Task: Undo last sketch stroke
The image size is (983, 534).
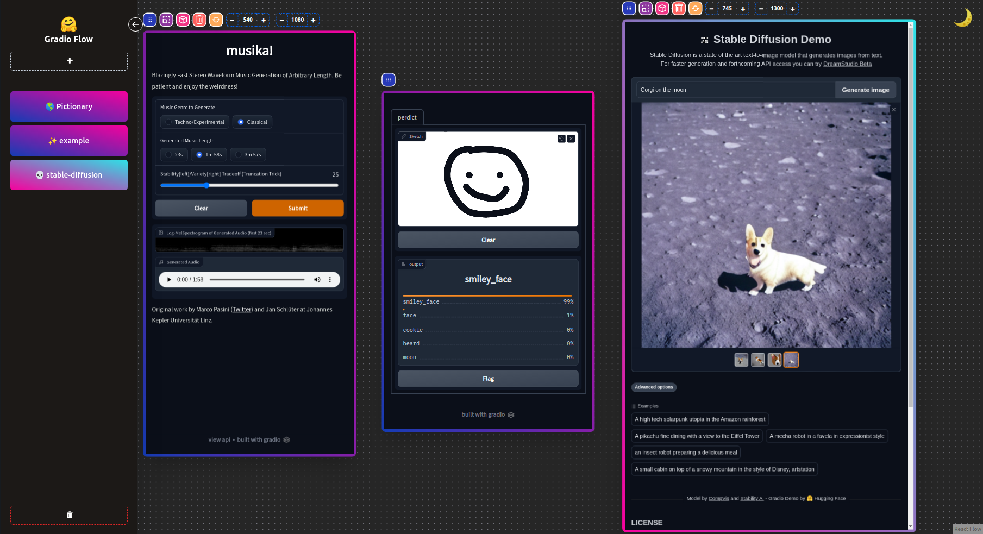Action: point(561,139)
